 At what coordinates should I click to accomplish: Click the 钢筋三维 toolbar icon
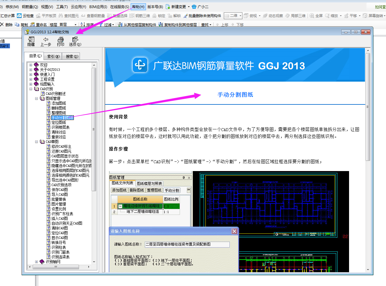140,16
